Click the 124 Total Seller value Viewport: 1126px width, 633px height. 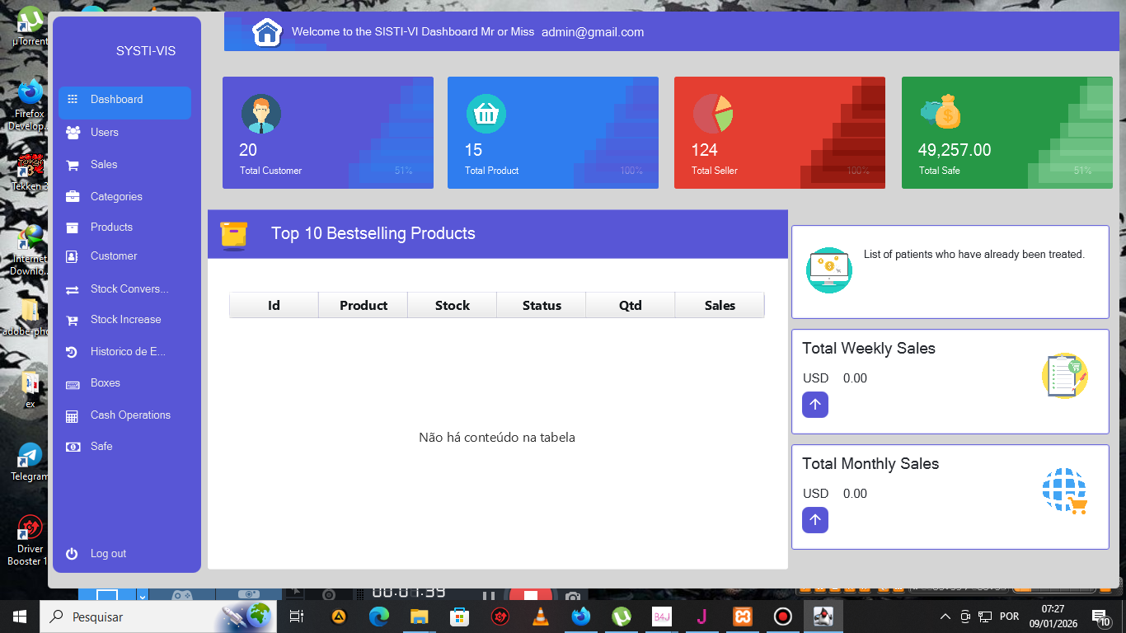705,150
